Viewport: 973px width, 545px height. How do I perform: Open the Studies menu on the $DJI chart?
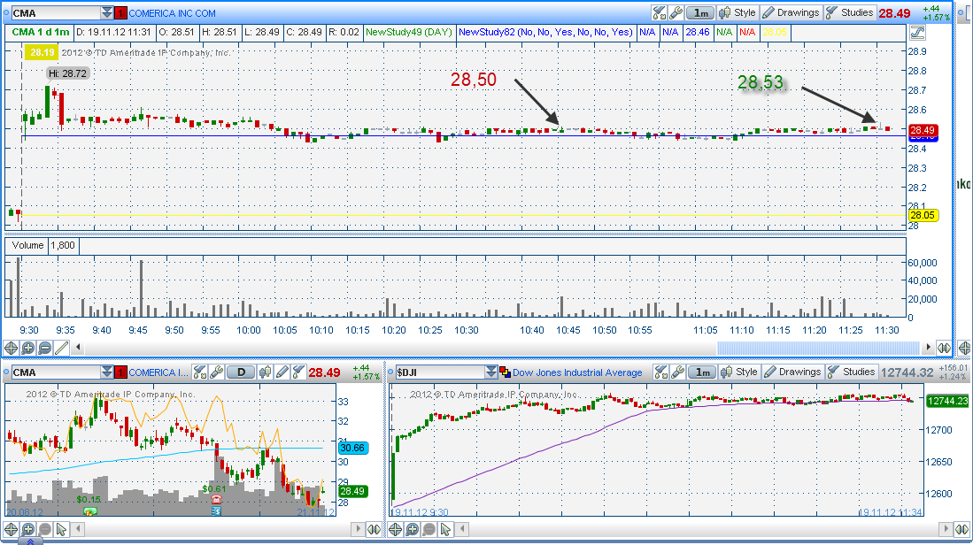[x=852, y=372]
